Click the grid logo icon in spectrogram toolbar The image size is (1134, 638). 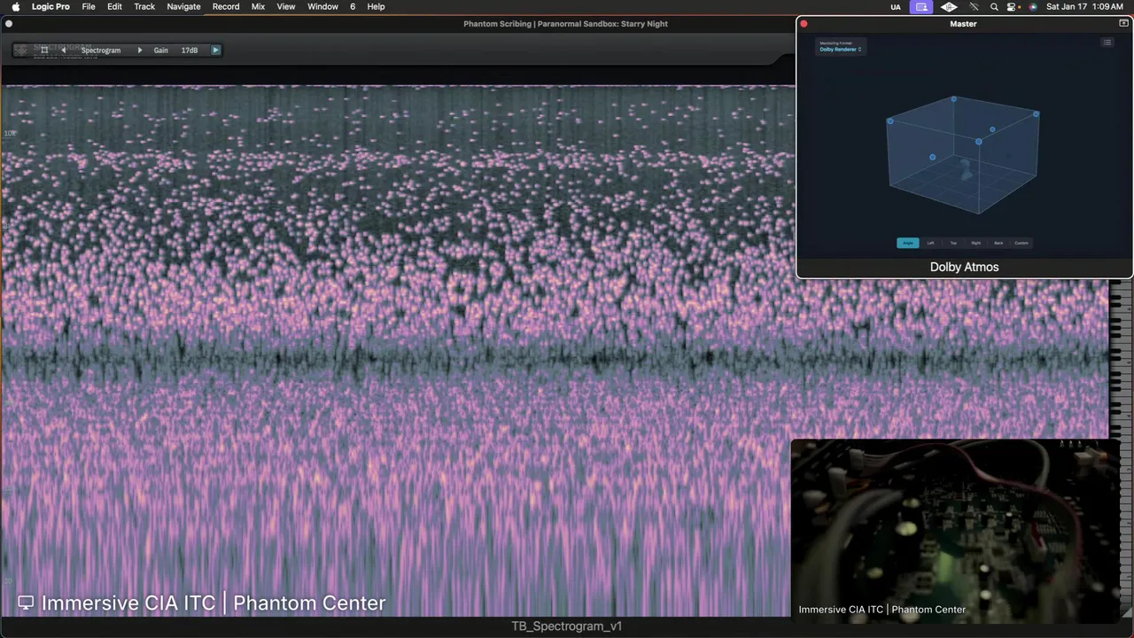(21, 51)
